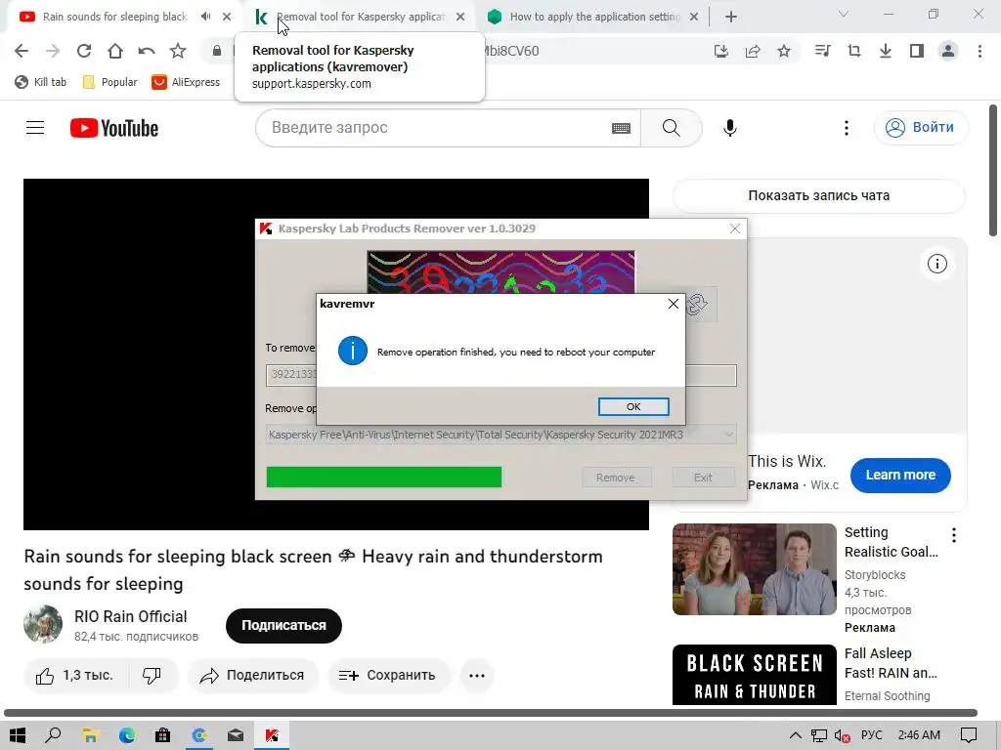Click OK in the kavremvr dialog

tap(633, 407)
